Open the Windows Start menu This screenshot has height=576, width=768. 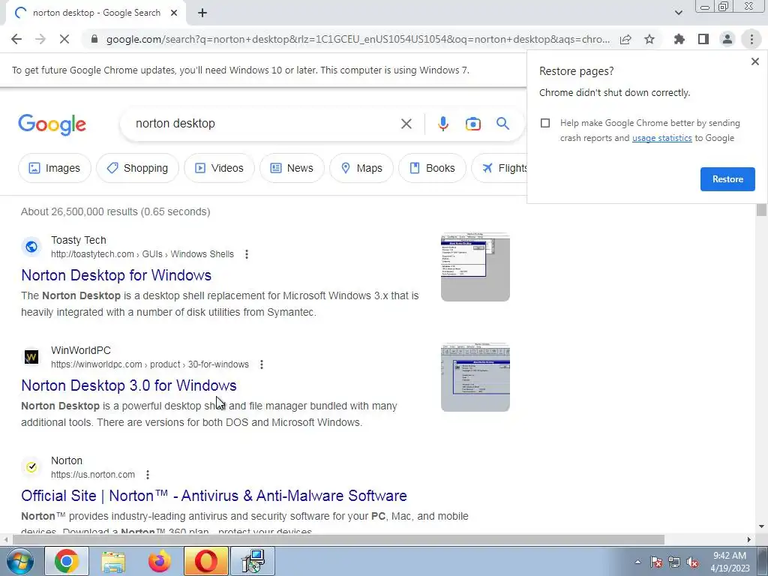click(19, 561)
